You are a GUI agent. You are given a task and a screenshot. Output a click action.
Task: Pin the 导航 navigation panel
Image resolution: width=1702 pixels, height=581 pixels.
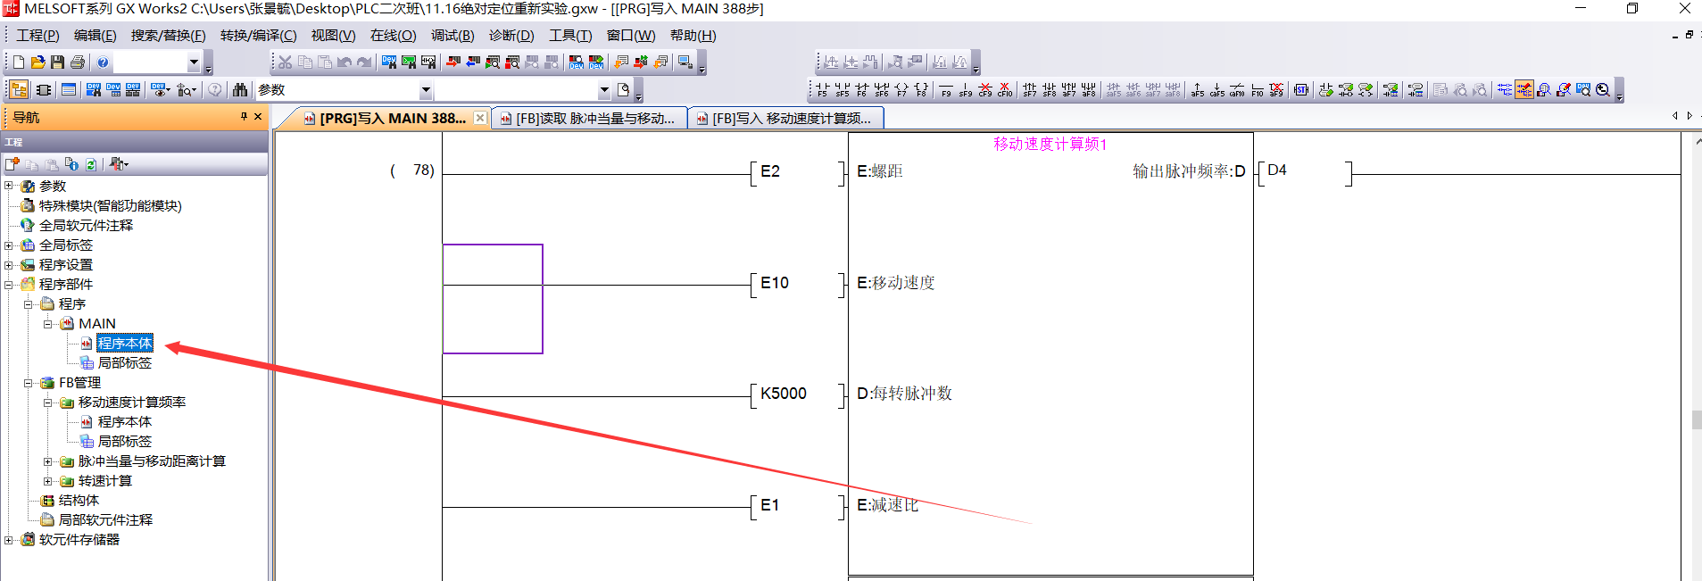[244, 117]
